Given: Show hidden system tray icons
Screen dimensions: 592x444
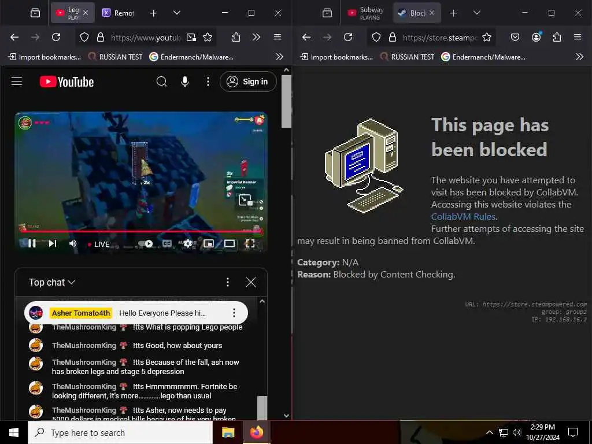Looking at the screenshot, I should [x=489, y=432].
